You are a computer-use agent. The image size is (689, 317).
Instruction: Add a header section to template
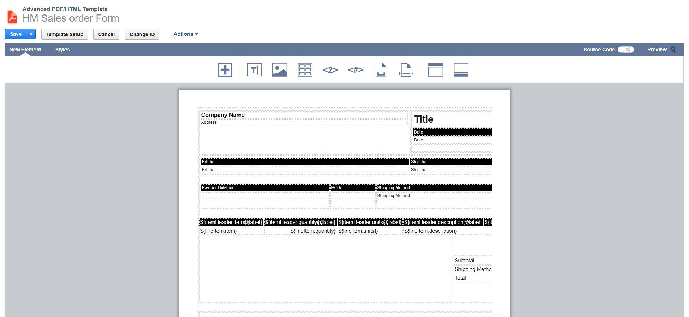click(436, 70)
